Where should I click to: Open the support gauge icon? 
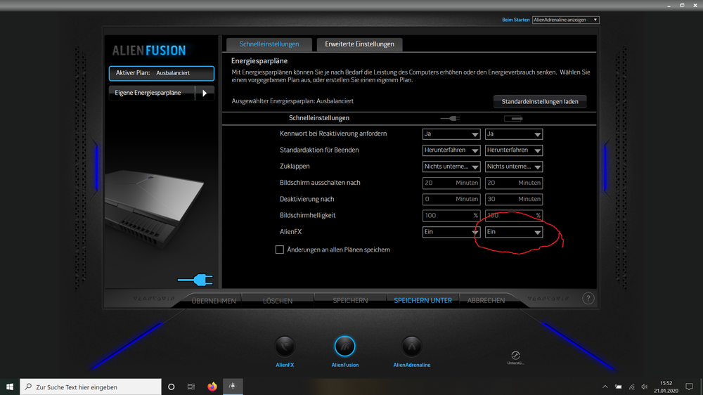(x=515, y=356)
